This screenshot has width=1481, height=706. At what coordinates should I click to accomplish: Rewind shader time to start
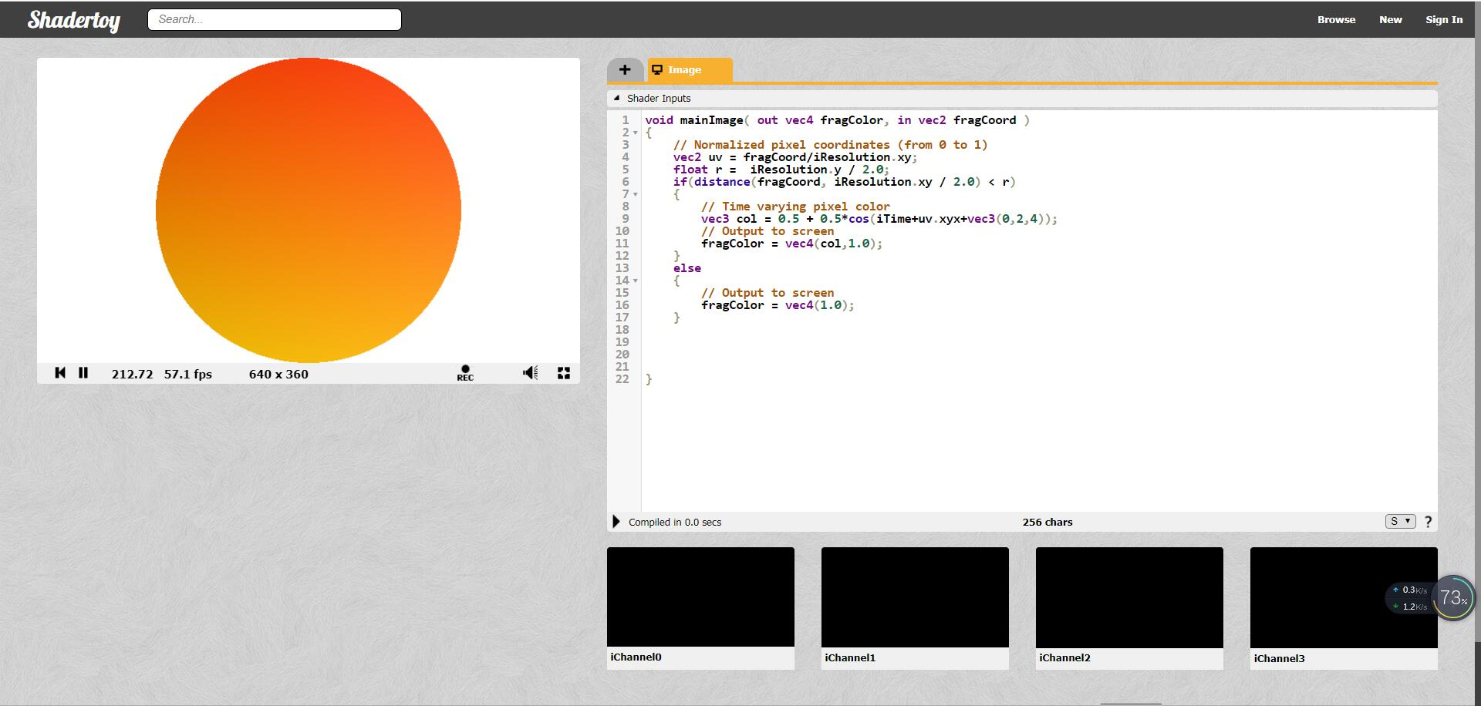[x=60, y=373]
